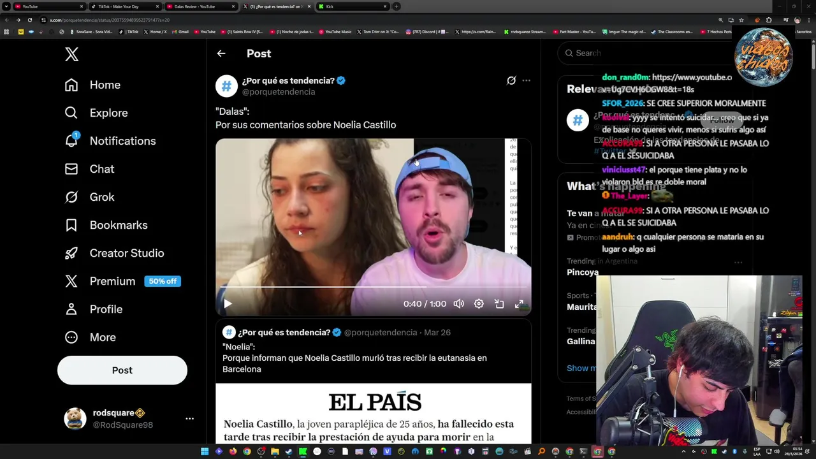The image size is (816, 459).
Task: Open the Pincoya trending topic
Action: pyautogui.click(x=583, y=272)
